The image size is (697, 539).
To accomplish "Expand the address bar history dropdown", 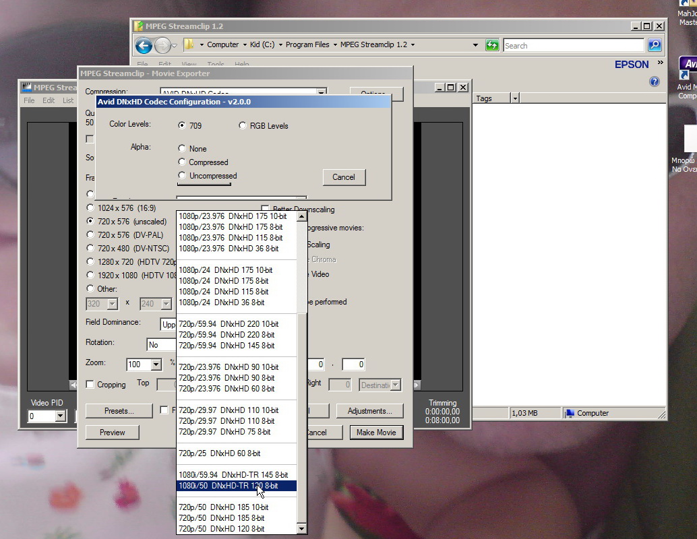I will (x=475, y=45).
